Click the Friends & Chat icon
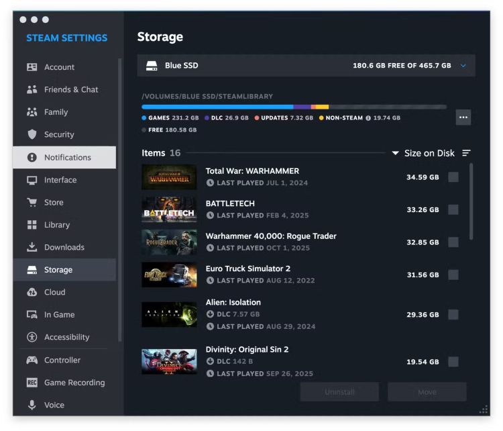 click(x=32, y=90)
